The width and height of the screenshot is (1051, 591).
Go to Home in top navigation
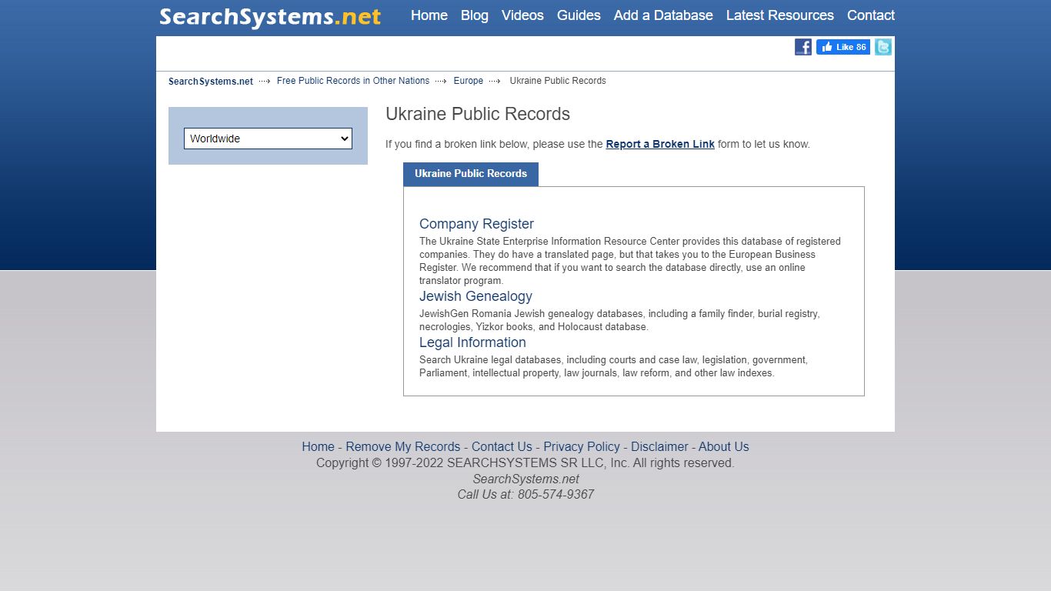point(429,15)
